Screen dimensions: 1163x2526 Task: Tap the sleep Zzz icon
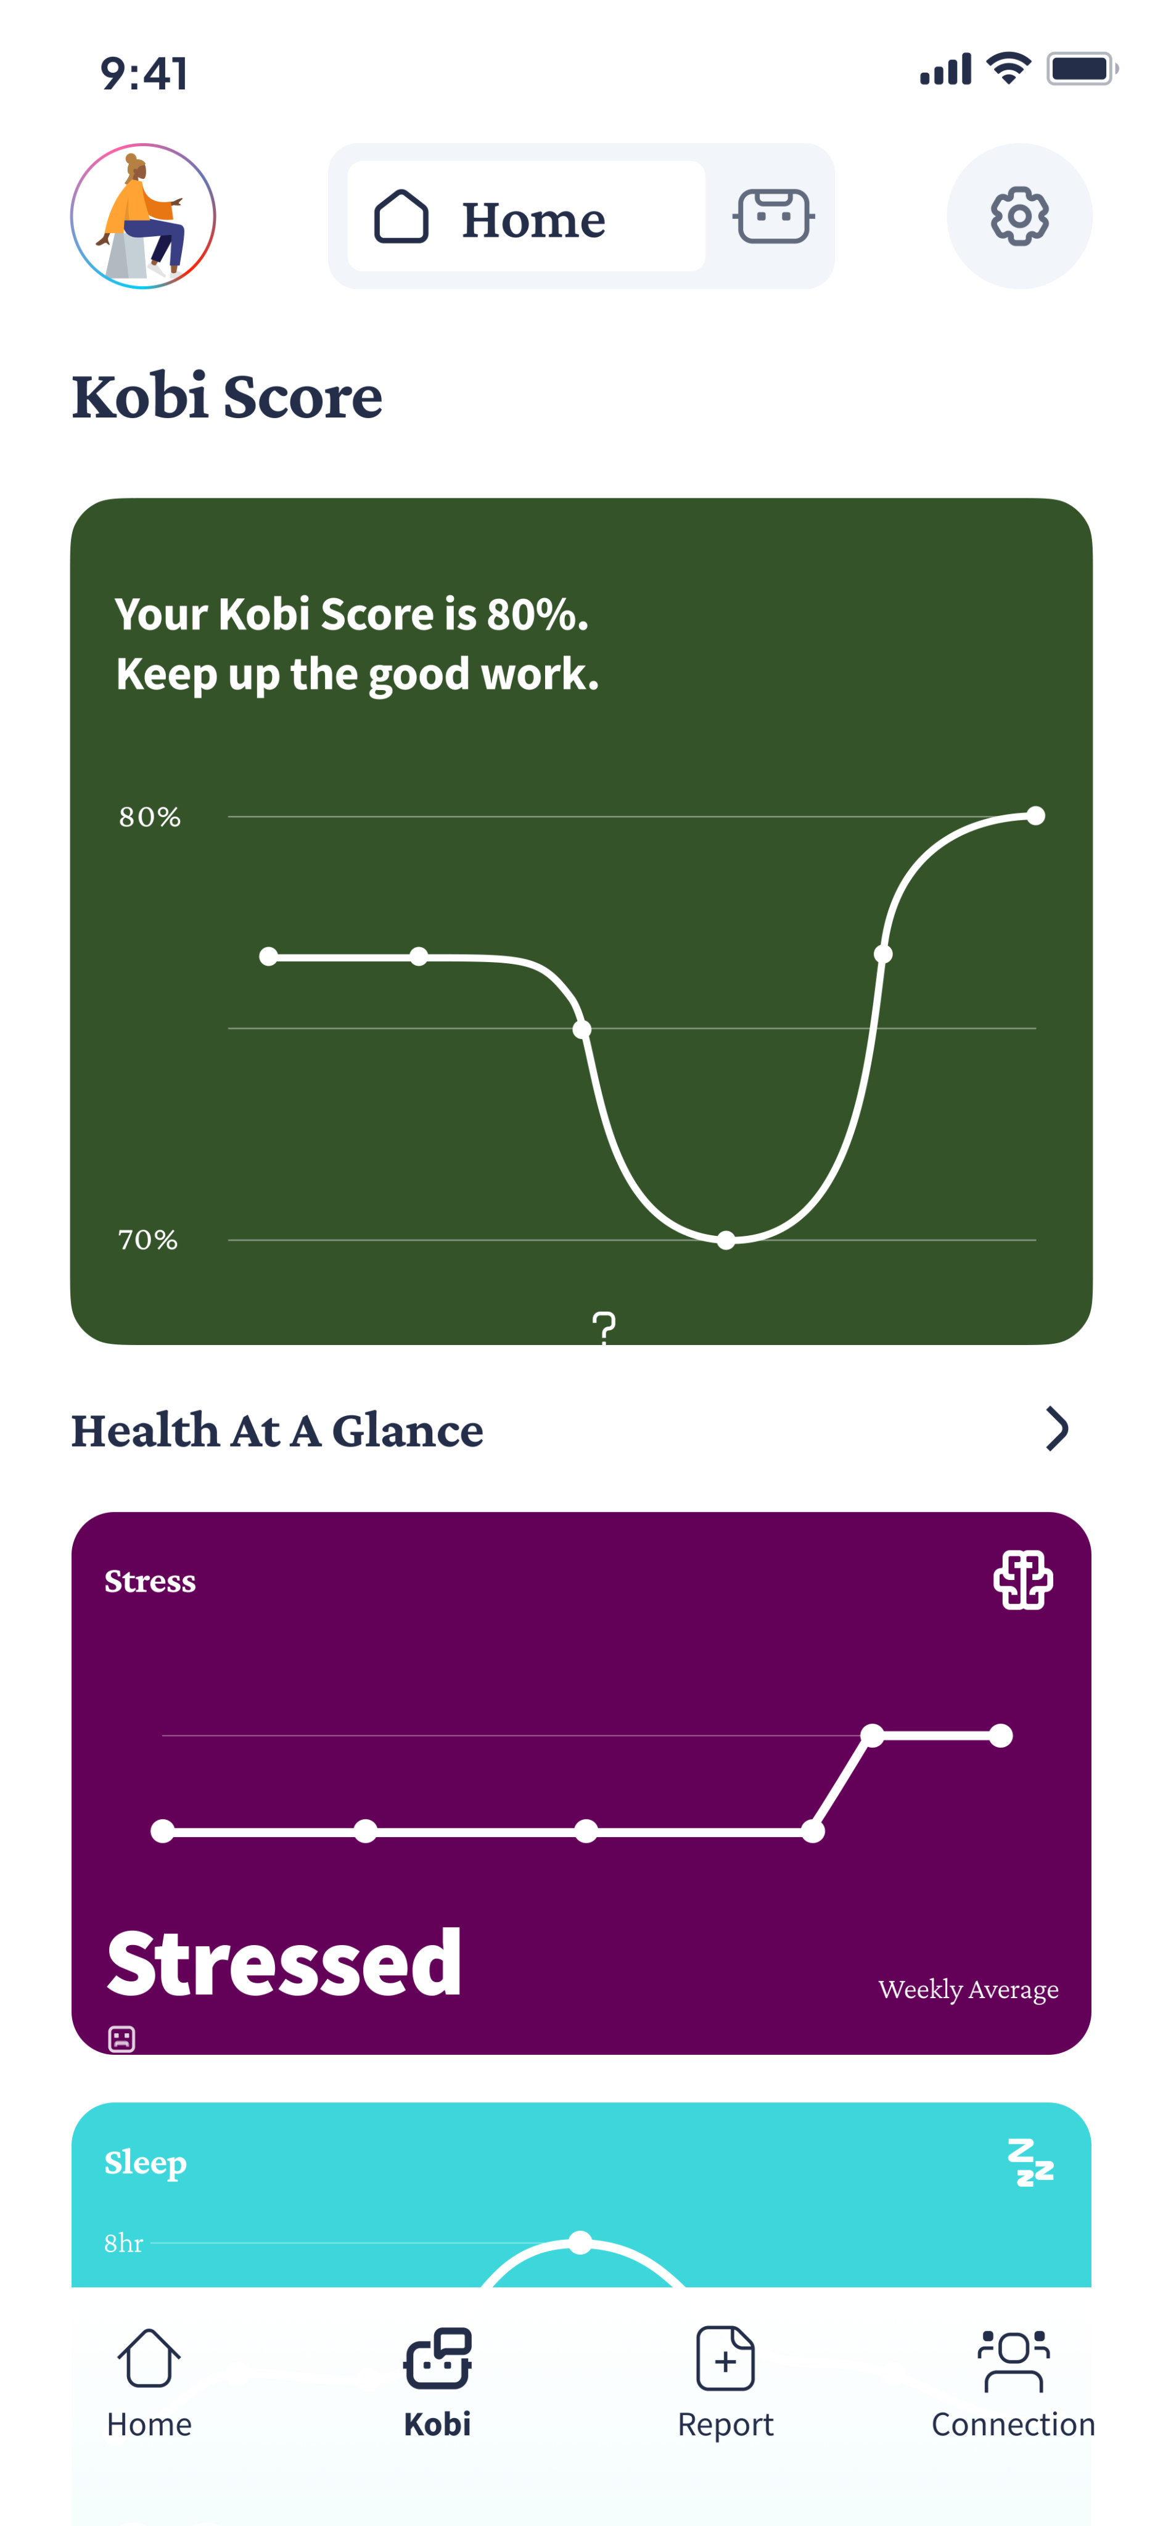click(x=1030, y=2163)
